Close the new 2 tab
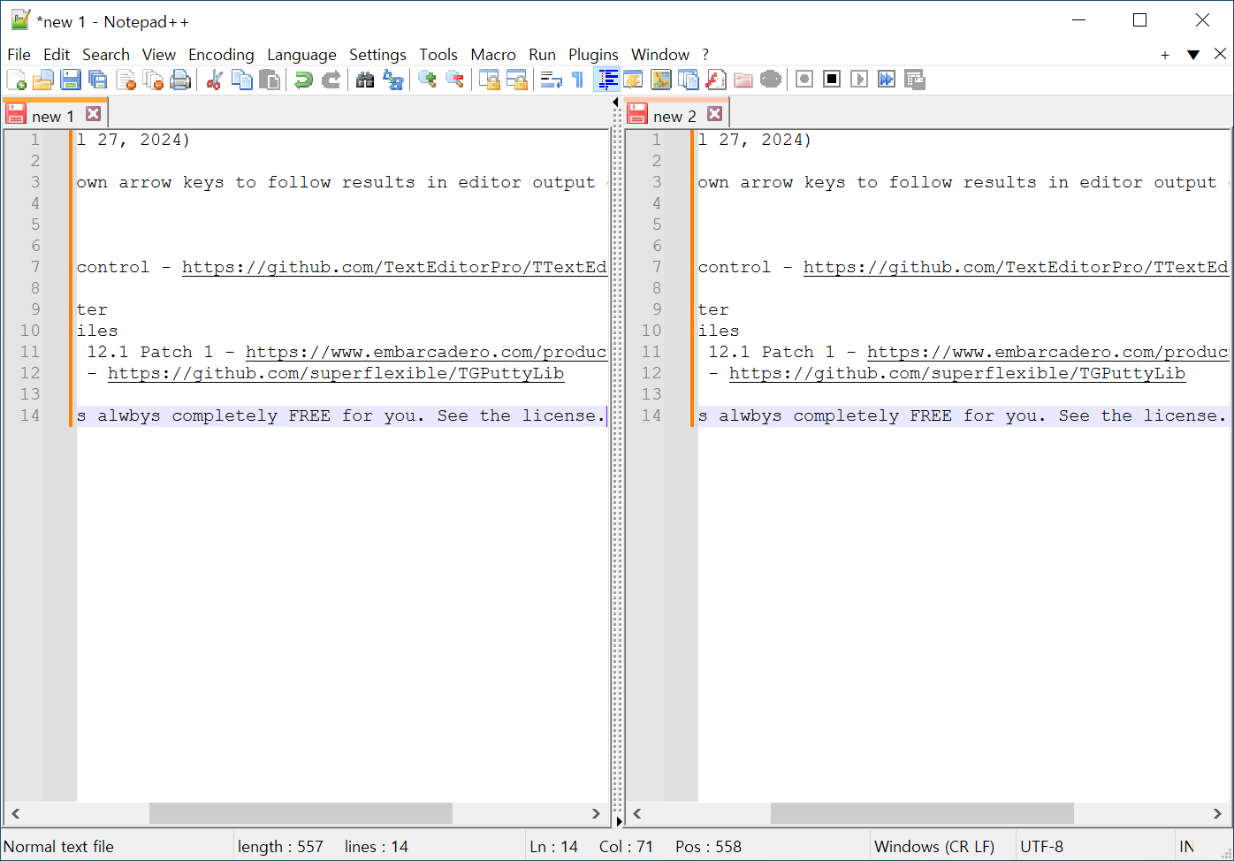The width and height of the screenshot is (1234, 861). 714,114
